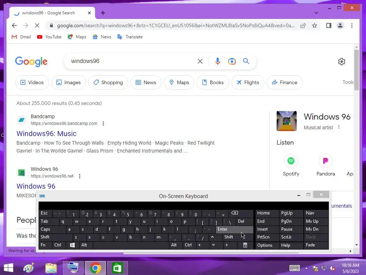Open the Gmail bookmark
The height and width of the screenshot is (275, 366).
pos(21,37)
